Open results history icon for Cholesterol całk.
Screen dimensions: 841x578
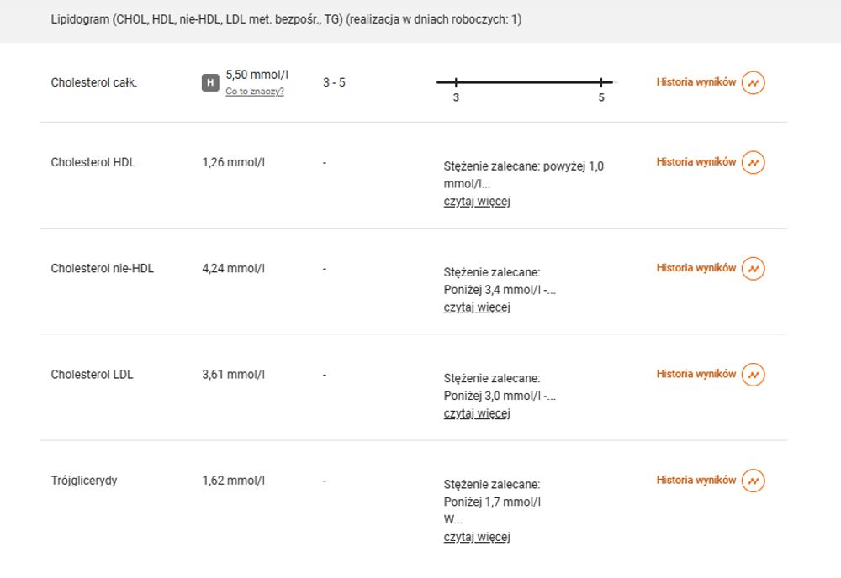(x=753, y=82)
